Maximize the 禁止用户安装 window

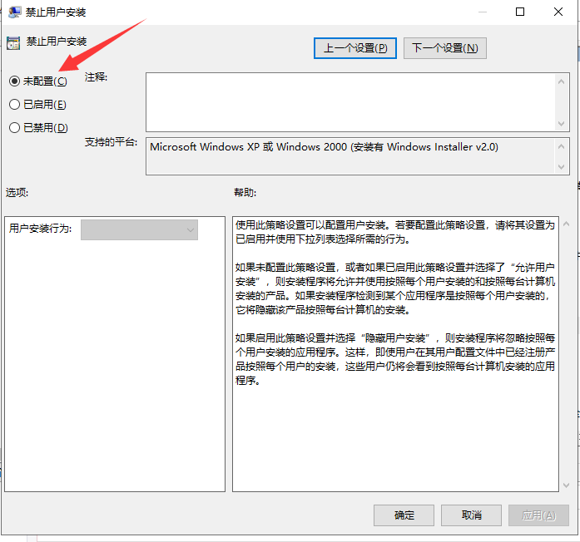[x=520, y=12]
